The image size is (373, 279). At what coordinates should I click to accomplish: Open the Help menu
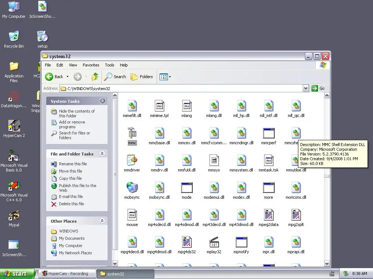click(123, 65)
